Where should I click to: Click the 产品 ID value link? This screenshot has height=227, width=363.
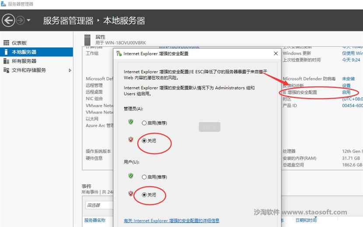pos(353,105)
